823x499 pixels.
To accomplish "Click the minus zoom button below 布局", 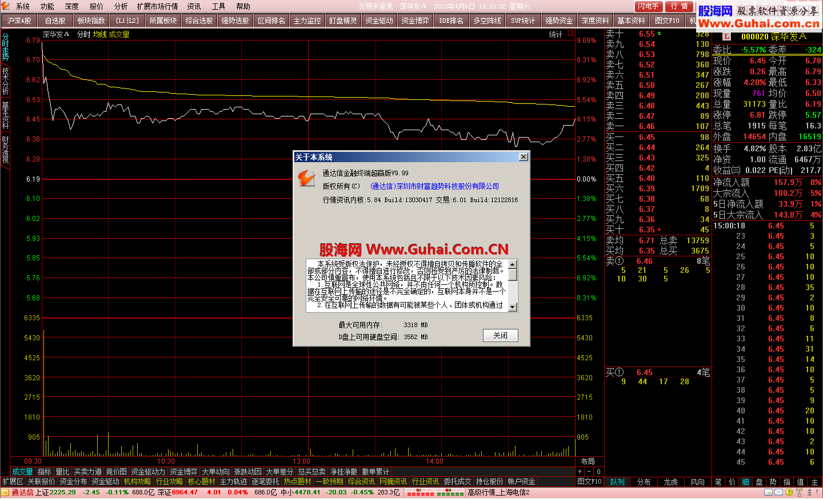I will [589, 472].
